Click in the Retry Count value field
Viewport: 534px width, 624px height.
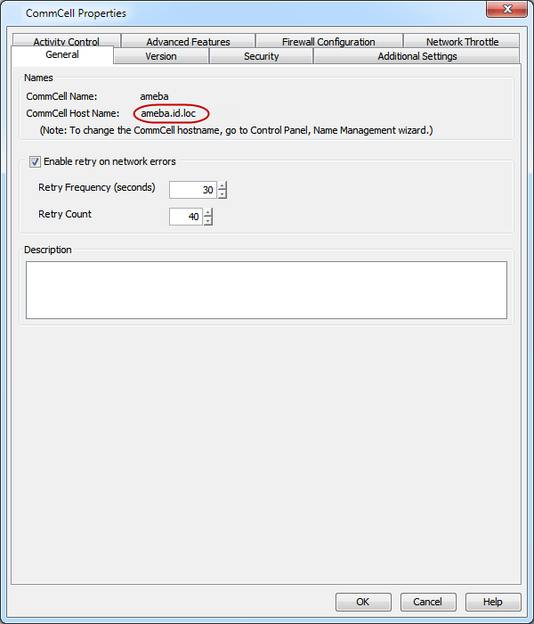tap(185, 217)
